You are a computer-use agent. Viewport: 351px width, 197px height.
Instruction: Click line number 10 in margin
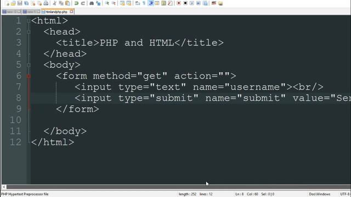point(15,120)
